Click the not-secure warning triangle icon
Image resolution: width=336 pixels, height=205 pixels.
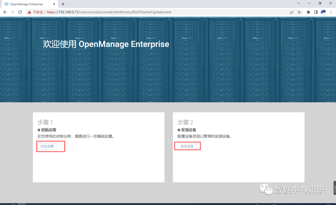(x=29, y=12)
